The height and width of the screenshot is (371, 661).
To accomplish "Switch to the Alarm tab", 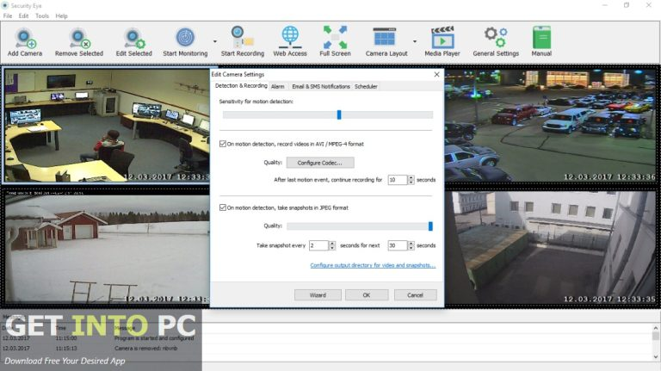I will [x=278, y=86].
